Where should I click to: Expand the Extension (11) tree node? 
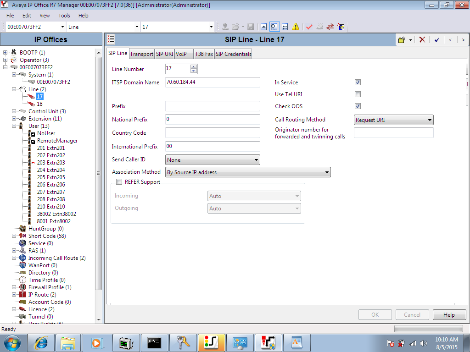(14, 119)
